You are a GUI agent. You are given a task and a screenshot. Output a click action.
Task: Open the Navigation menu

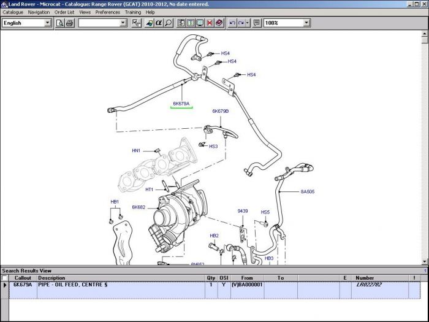[x=39, y=12]
